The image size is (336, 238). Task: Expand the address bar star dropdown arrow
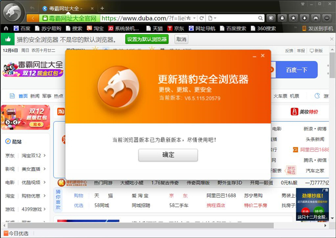point(194,18)
